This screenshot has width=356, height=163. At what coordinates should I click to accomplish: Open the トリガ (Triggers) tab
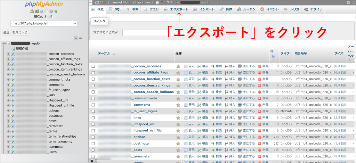pyautogui.click(x=291, y=9)
